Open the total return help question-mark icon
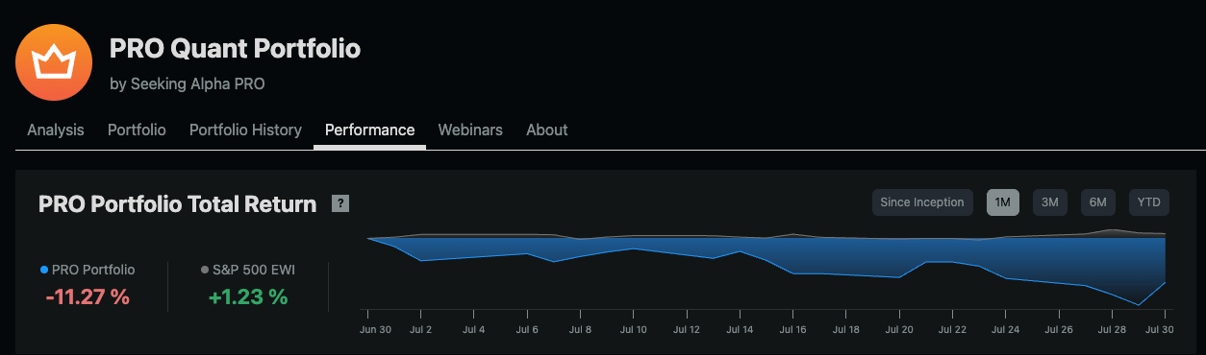This screenshot has width=1206, height=355. (x=339, y=203)
